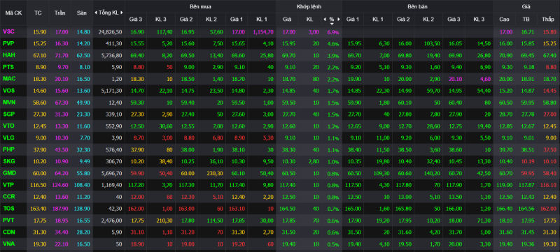Click the sort-descending indicator under % header
560x252 pixels.
[332, 24]
